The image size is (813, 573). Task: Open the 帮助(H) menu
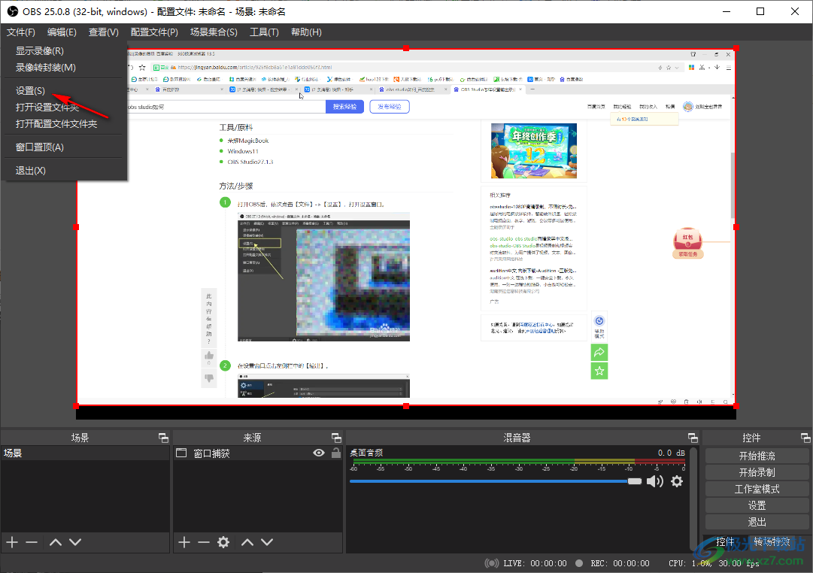306,32
